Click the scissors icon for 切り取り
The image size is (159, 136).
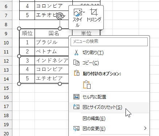tap(76, 53)
